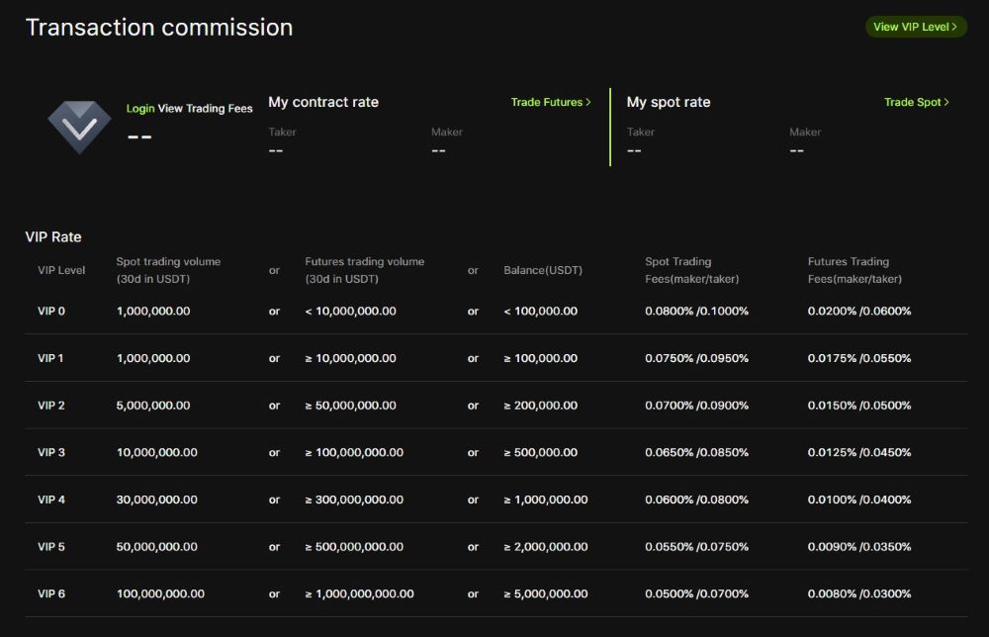This screenshot has height=637, width=989.
Task: Click the VIP Rate heading
Action: pyautogui.click(x=53, y=237)
